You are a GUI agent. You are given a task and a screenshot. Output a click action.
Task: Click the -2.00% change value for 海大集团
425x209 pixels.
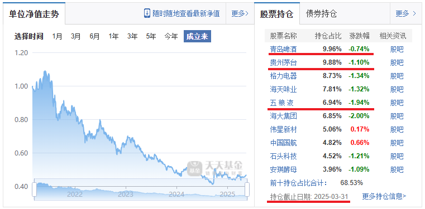(x=359, y=116)
